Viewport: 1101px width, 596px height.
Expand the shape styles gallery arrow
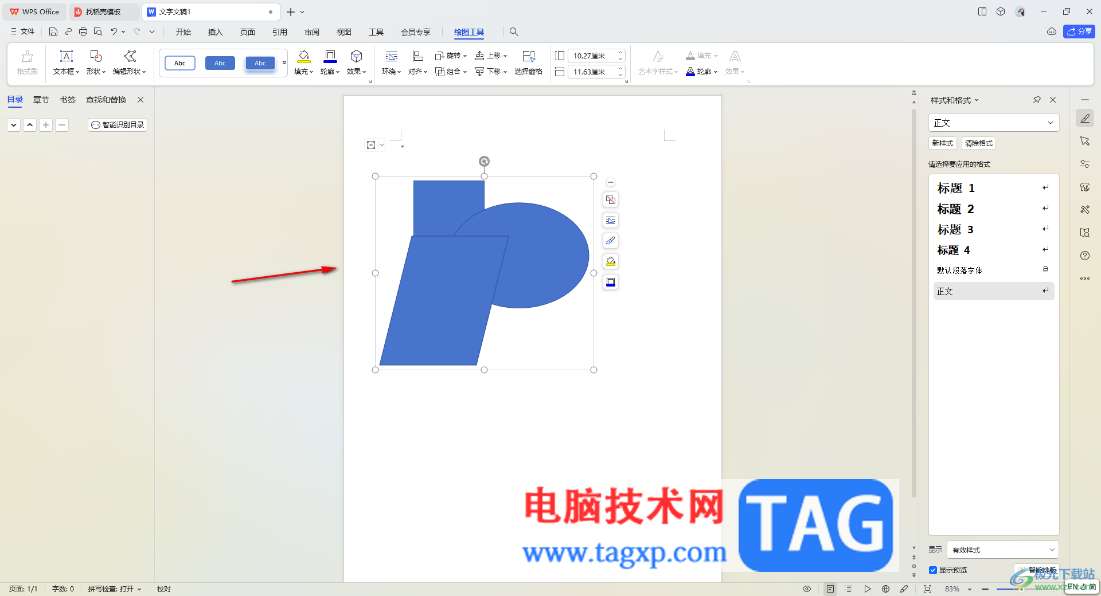[284, 63]
